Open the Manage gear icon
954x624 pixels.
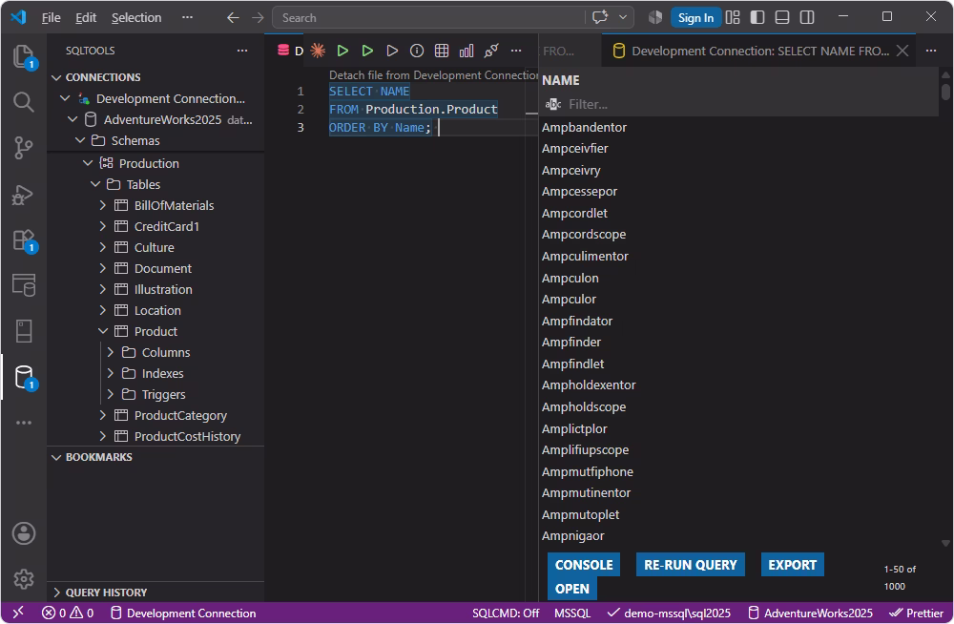pyautogui.click(x=24, y=579)
